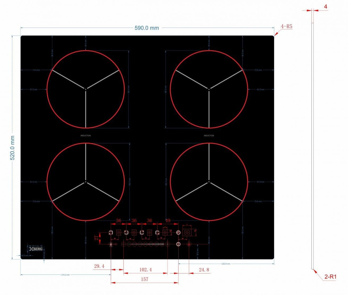Tap the timer clock icon
The image size is (348, 295).
pos(178,232)
